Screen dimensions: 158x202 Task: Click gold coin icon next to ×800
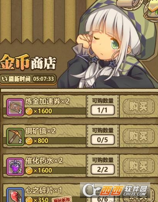pyautogui.click(x=29, y=141)
